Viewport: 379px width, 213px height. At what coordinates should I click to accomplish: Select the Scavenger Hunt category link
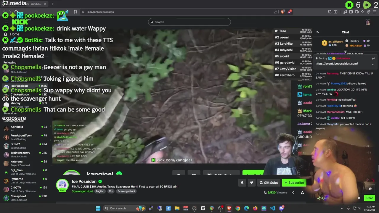point(82,191)
